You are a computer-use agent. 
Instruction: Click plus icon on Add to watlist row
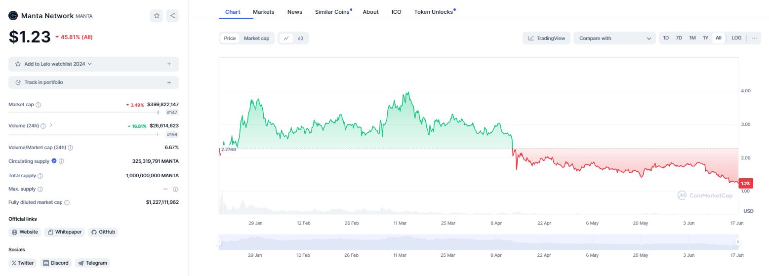click(x=169, y=64)
